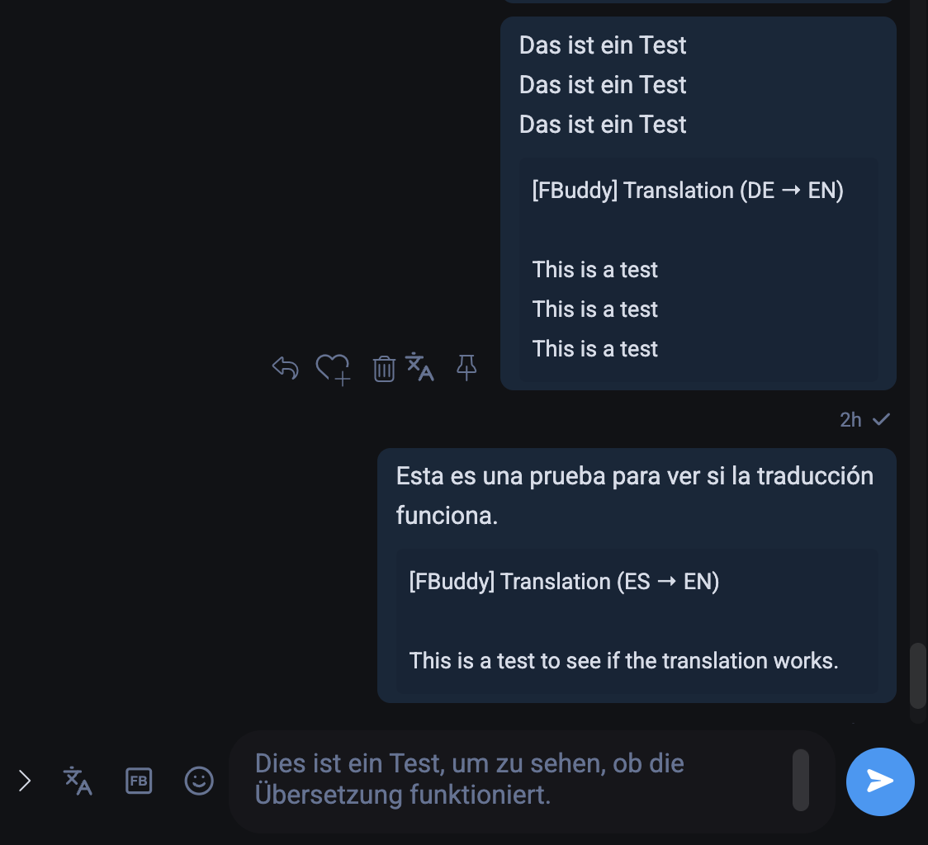Expand hidden composer actions with the chevron
928x845 pixels.
click(25, 779)
